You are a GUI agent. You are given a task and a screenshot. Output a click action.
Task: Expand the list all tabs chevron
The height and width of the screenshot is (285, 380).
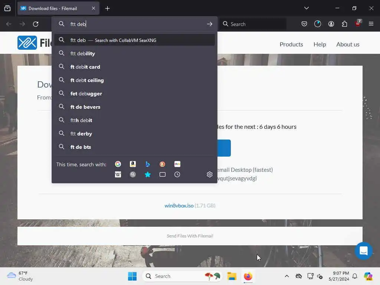(x=306, y=8)
